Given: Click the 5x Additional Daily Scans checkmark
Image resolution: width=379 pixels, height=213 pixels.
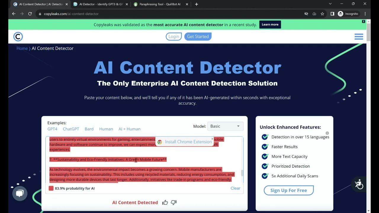Looking at the screenshot, I should 265,176.
